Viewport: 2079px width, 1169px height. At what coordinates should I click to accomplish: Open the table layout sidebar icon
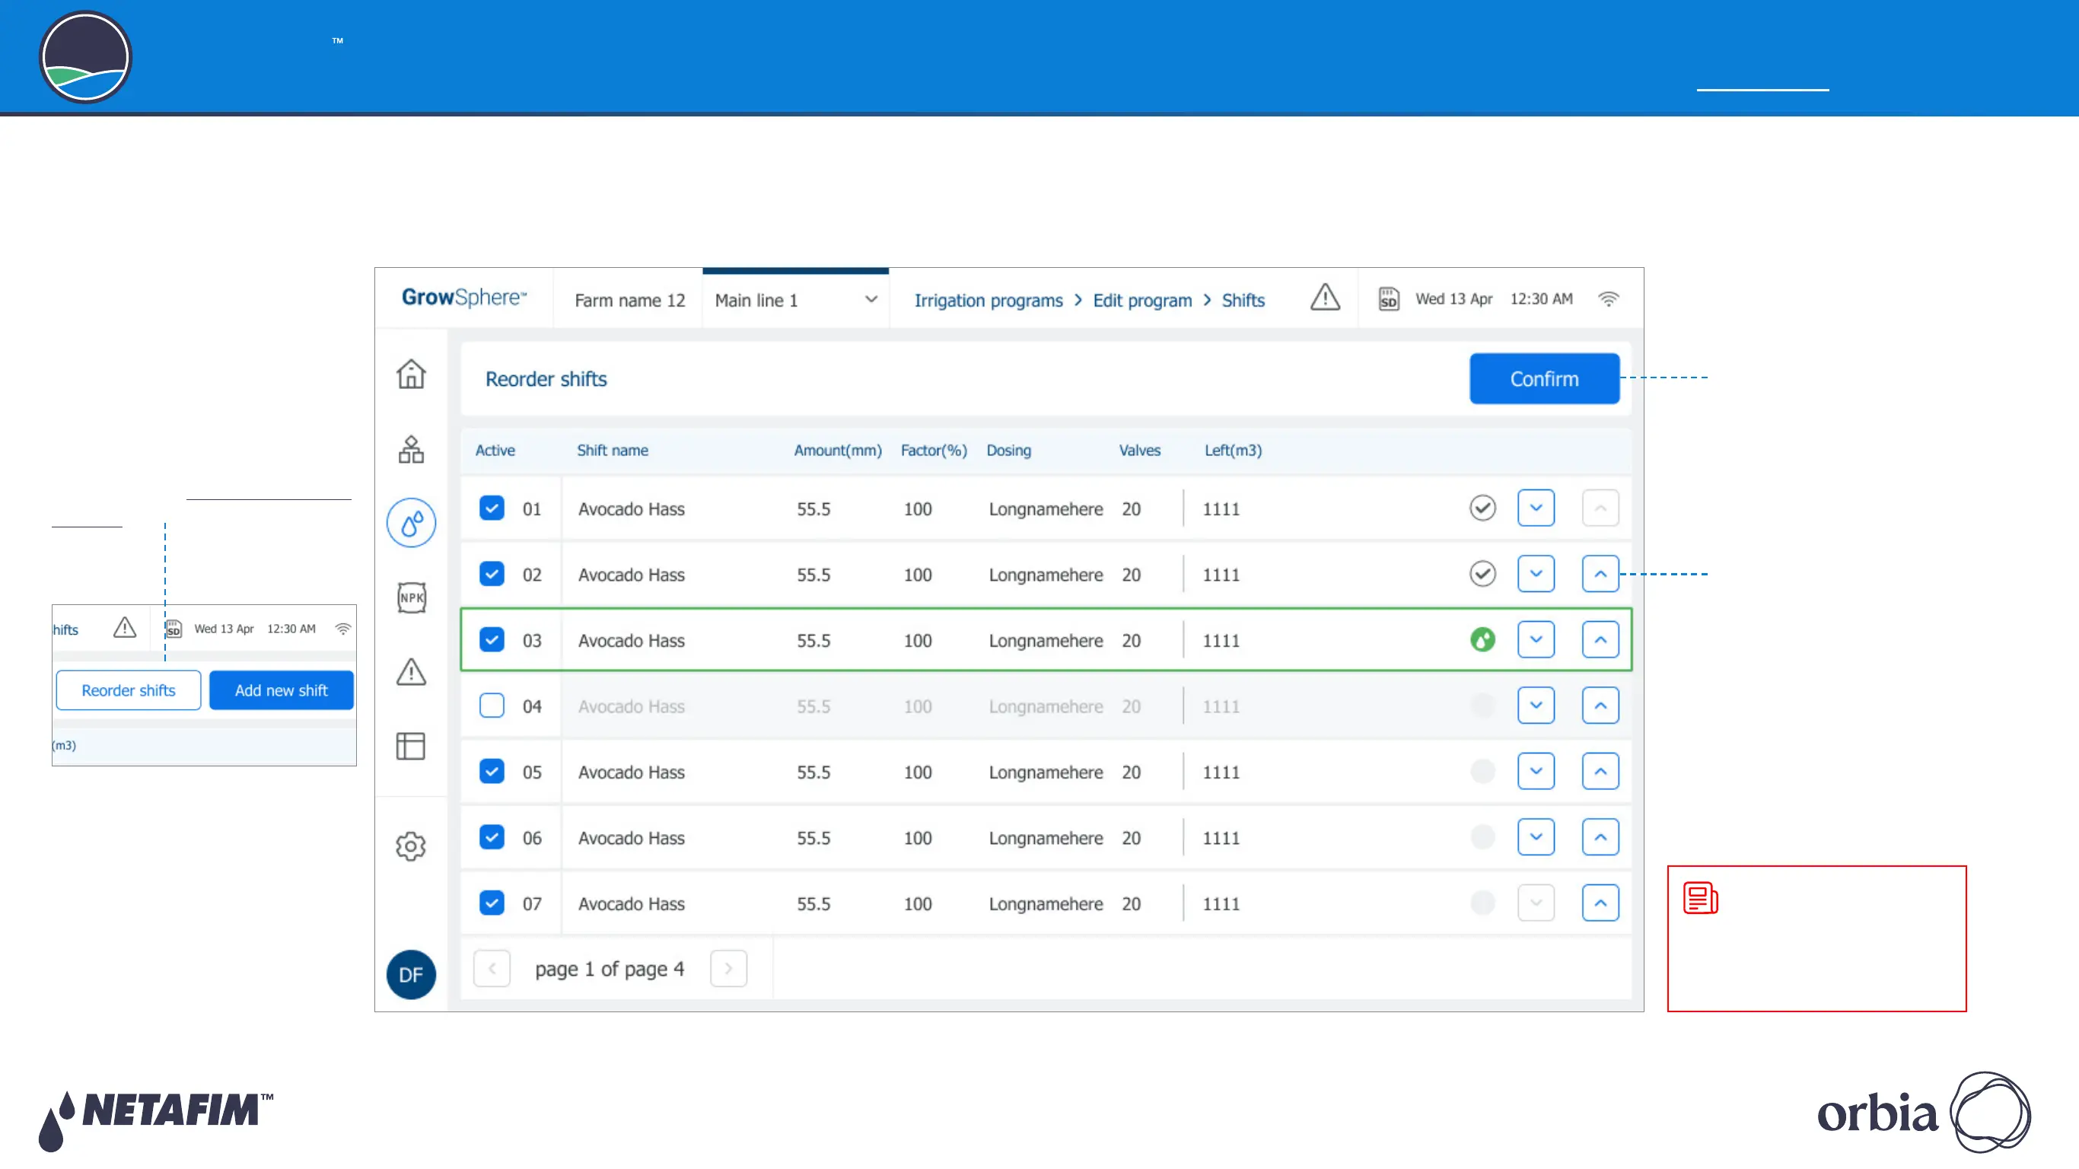tap(411, 746)
